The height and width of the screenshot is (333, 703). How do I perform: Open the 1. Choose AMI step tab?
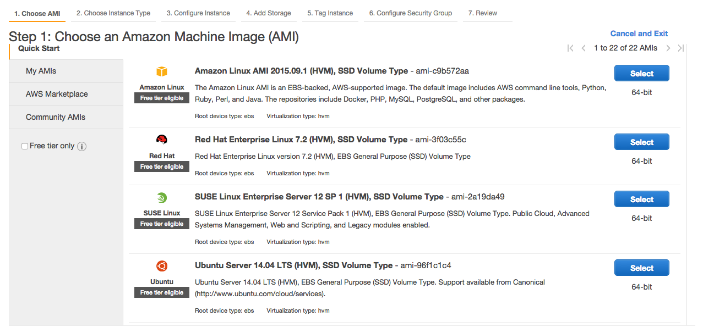pos(37,14)
